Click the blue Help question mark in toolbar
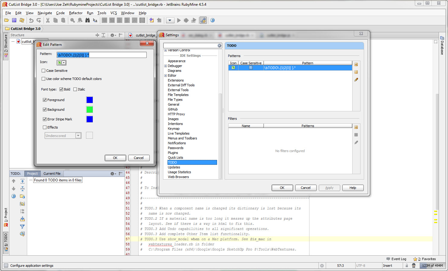The width and height of the screenshot is (448, 271). (213, 20)
